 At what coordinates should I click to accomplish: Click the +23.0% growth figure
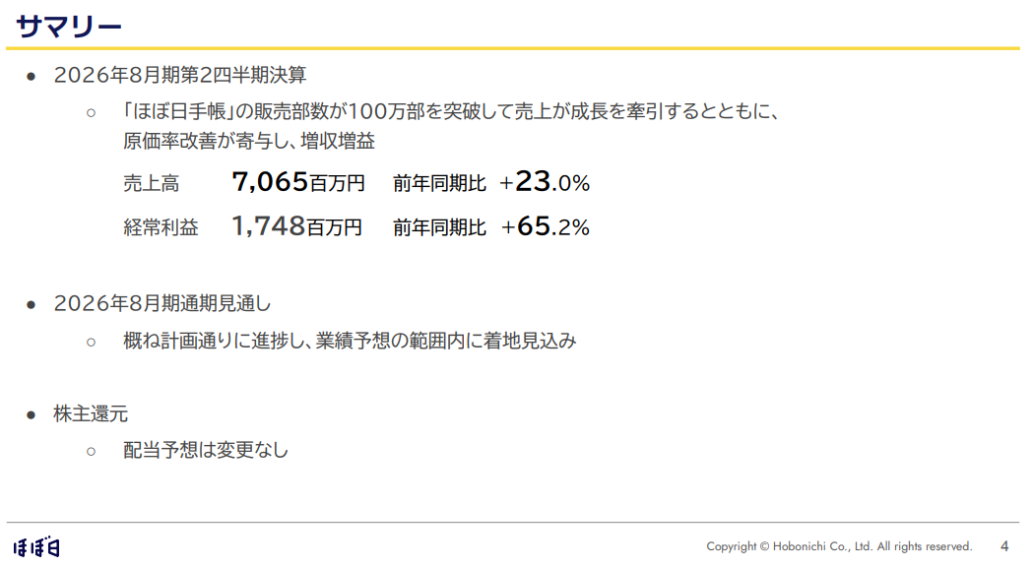(545, 182)
